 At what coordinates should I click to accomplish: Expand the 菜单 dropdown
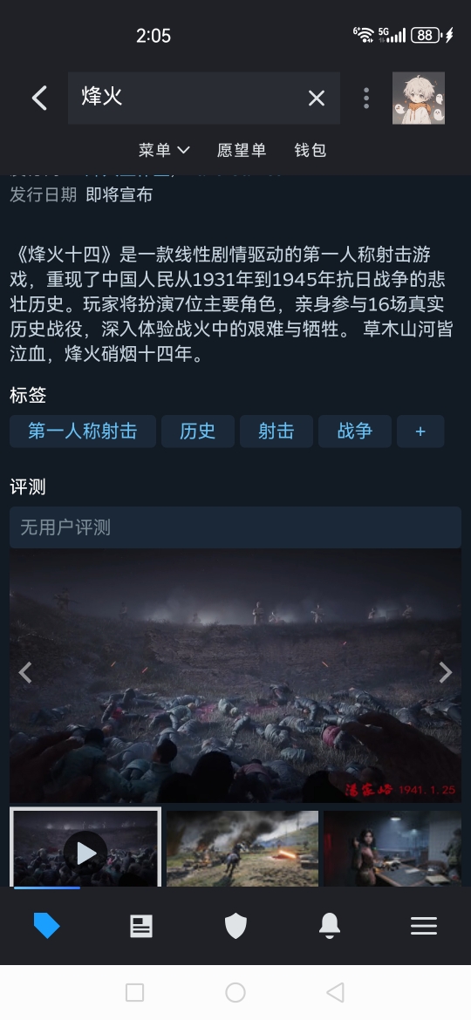point(164,150)
